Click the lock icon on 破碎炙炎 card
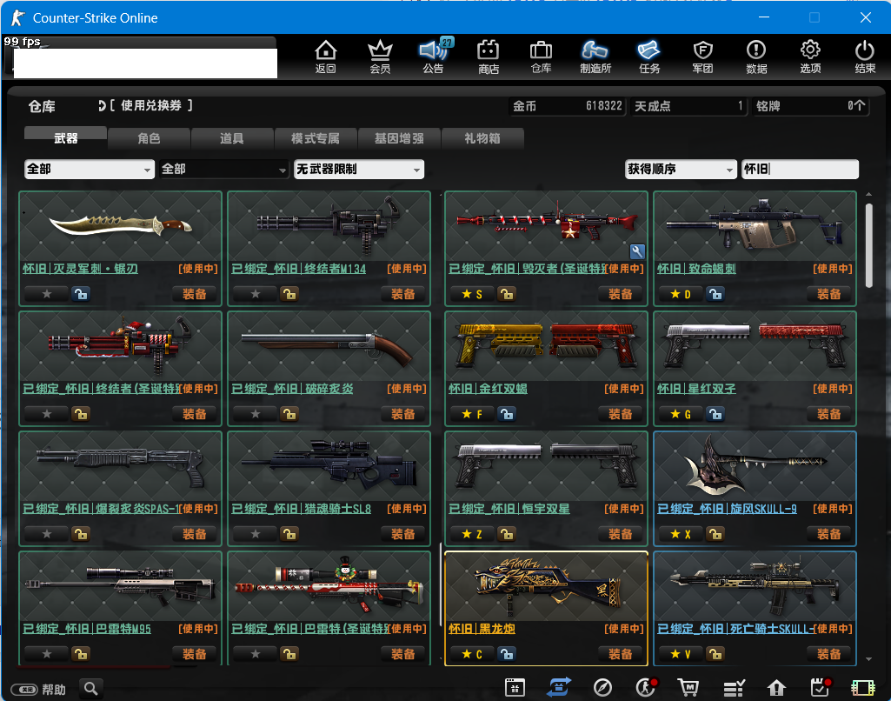The height and width of the screenshot is (701, 891). (x=289, y=414)
